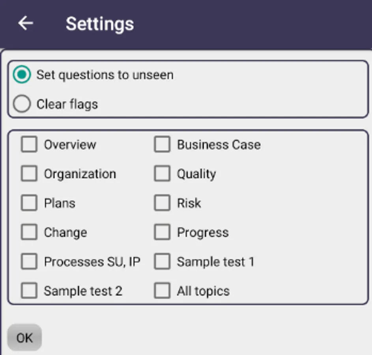This screenshot has width=372, height=355.
Task: Tick the "Processes SU, IP" checkbox
Action: click(x=28, y=261)
